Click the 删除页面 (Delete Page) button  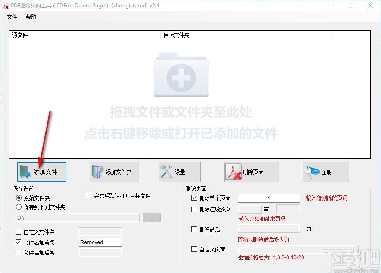click(252, 172)
